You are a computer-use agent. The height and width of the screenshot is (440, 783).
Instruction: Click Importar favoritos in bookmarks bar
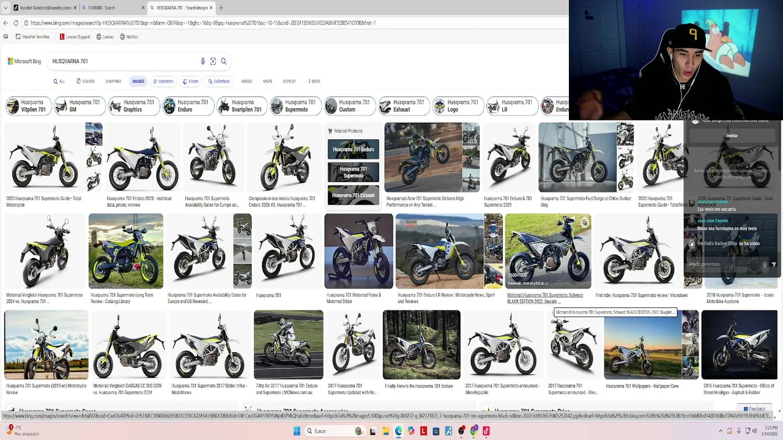pos(32,37)
